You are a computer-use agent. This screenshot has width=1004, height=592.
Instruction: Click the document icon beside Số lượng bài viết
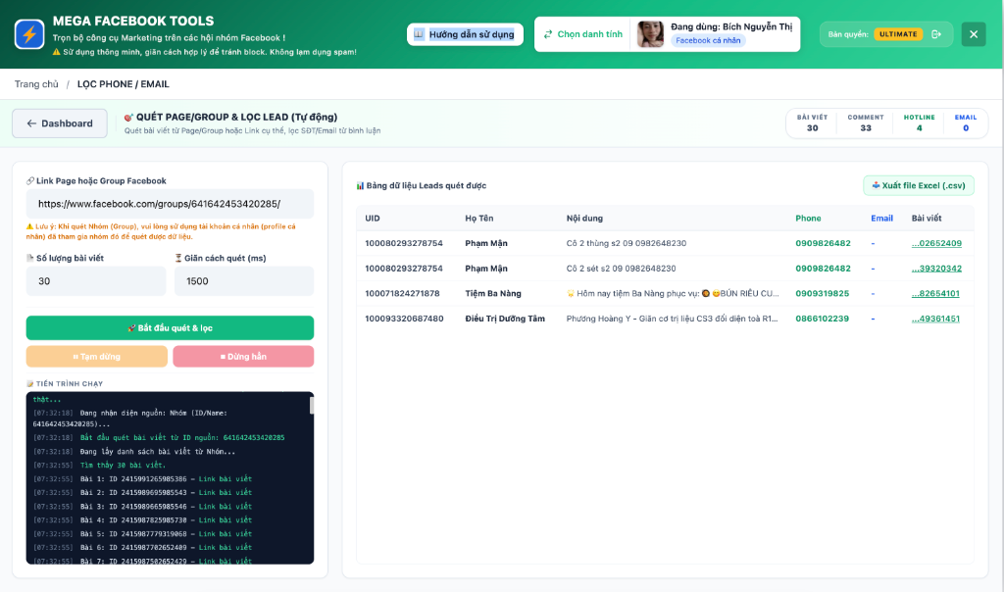(30, 258)
